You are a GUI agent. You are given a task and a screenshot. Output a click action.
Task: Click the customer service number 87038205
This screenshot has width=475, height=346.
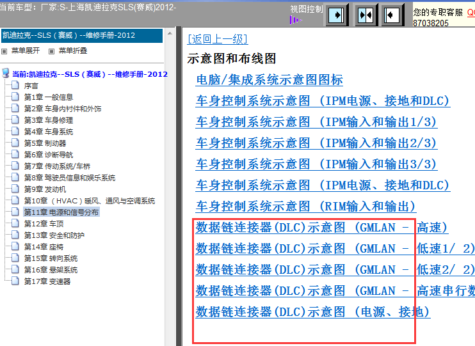coord(430,23)
